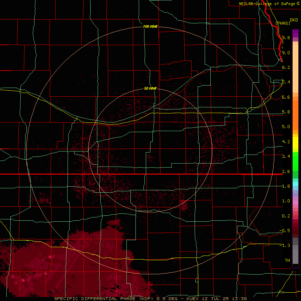Screen dimensions: 301x301
Task: Click the -1.3 value on the legend
Action: (x=285, y=245)
